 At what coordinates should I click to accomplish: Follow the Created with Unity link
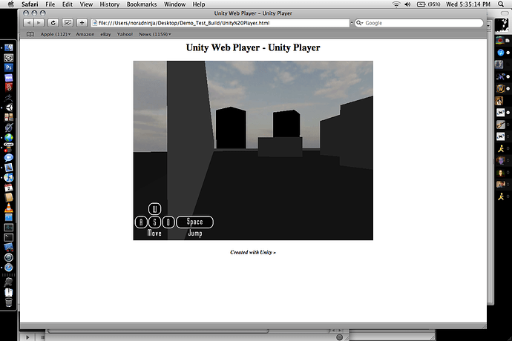(x=253, y=252)
